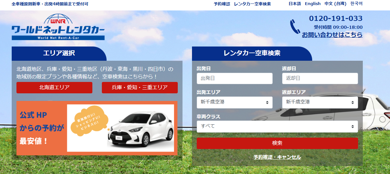The width and height of the screenshot is (390, 174).
Task: Click the telephone handset icon
Action: coord(295,27)
